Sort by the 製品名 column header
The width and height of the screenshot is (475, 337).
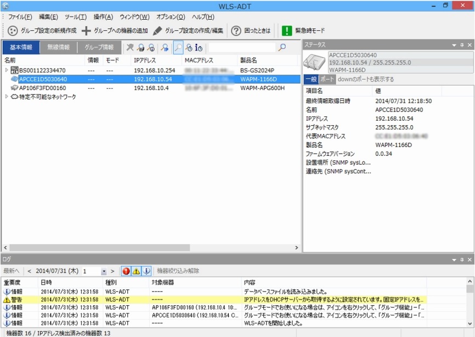[x=268, y=60]
